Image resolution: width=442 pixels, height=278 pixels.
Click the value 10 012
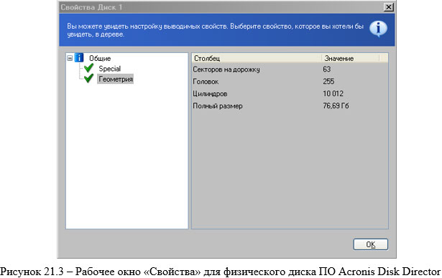(x=333, y=94)
